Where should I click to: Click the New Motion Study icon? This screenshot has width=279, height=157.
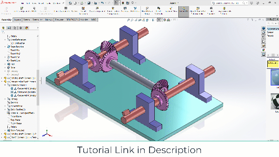[x=147, y=8]
